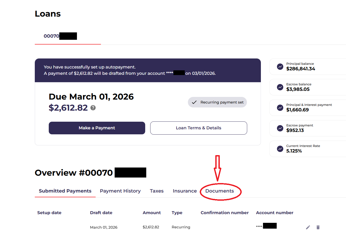Open the Taxes tab

[x=157, y=191]
